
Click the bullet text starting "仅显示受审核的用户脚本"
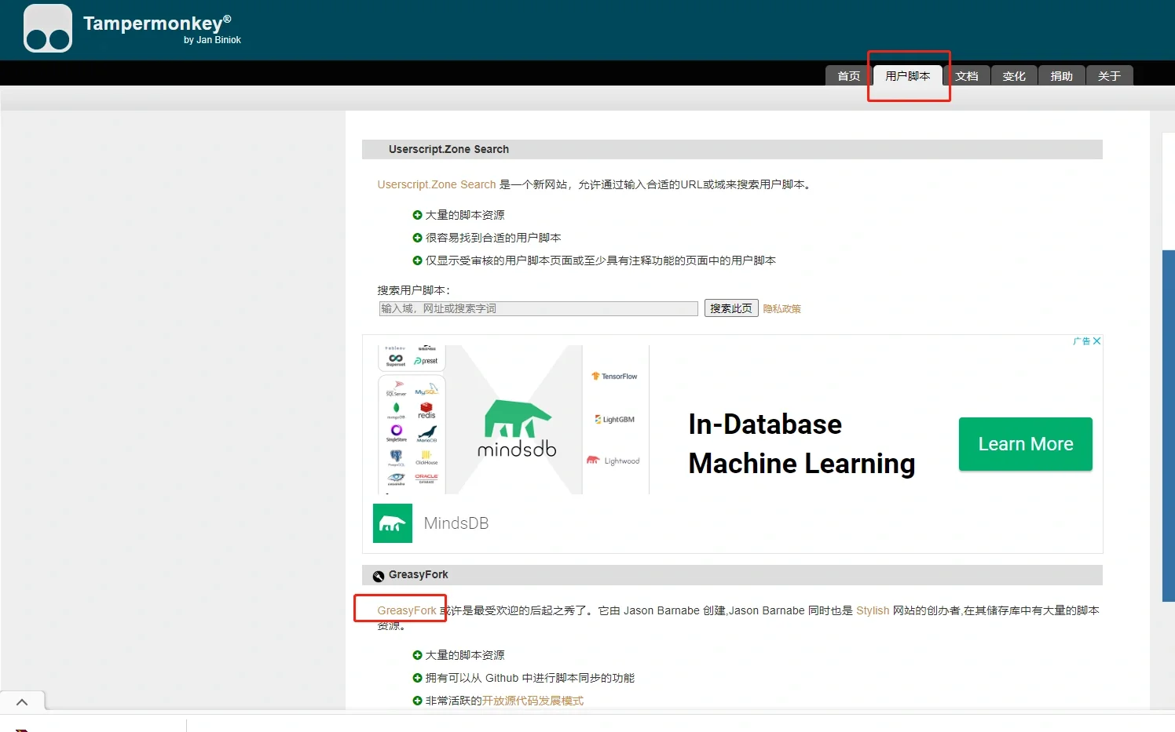tap(601, 260)
